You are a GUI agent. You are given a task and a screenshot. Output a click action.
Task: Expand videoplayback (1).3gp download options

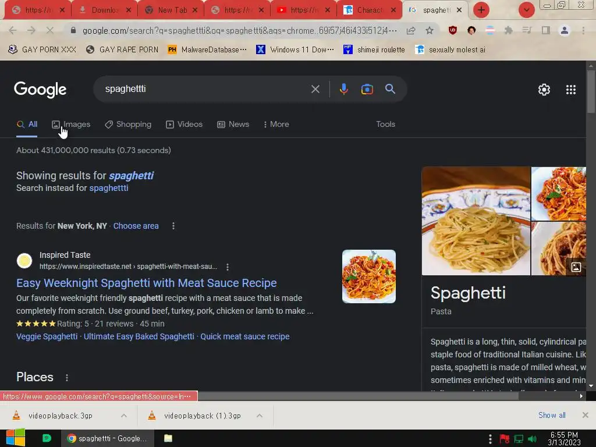coord(260,416)
